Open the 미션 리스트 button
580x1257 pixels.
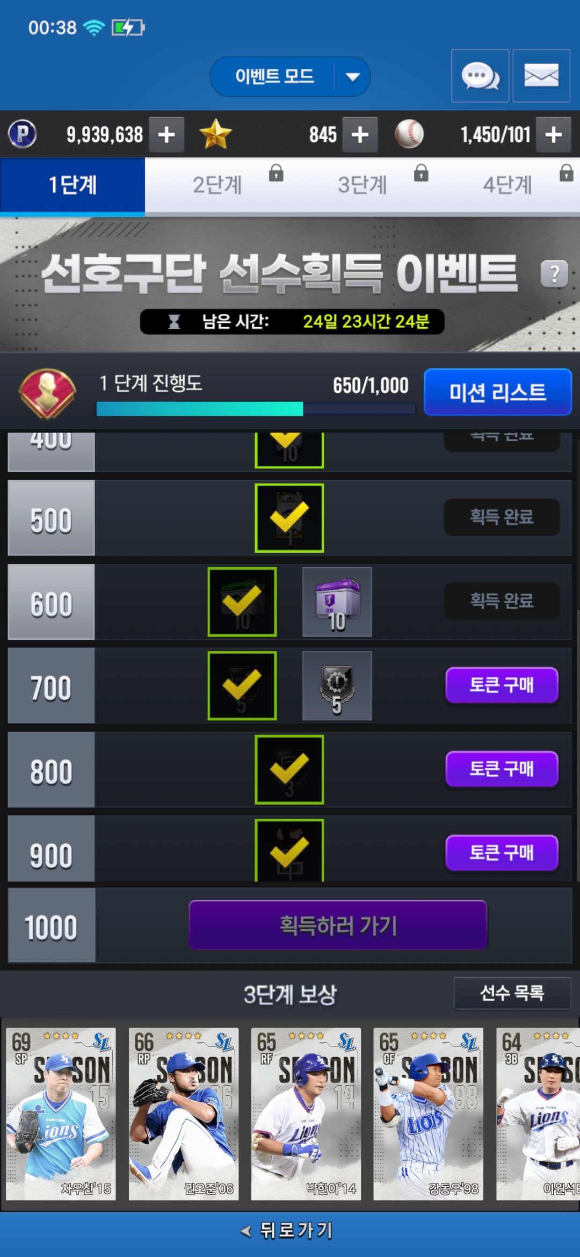498,392
